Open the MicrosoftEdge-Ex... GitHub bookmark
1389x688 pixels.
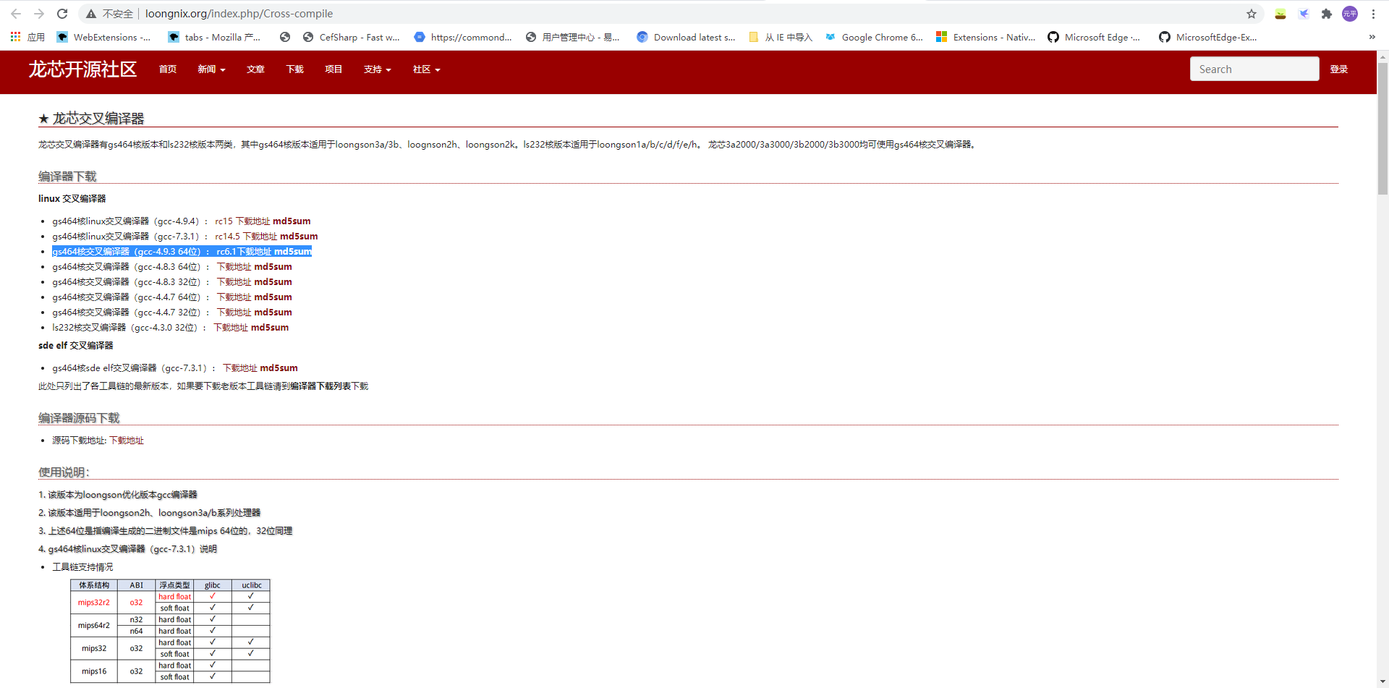1208,37
